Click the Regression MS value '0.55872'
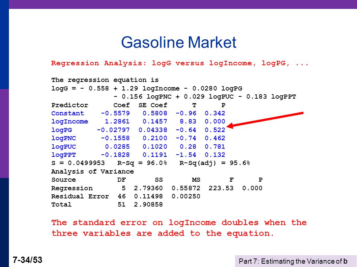Viewport: 357px width, 267px height. (x=186, y=188)
